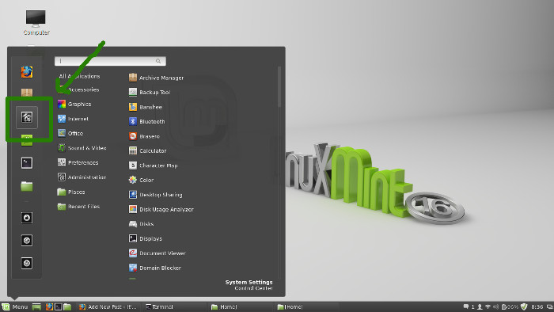Open the sound volume applet
The height and width of the screenshot is (312, 554).
(496, 306)
